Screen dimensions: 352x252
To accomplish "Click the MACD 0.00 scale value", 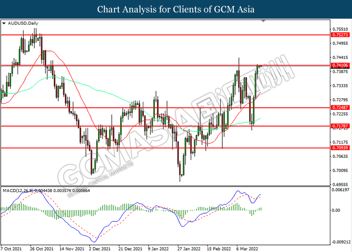I will (x=336, y=210).
